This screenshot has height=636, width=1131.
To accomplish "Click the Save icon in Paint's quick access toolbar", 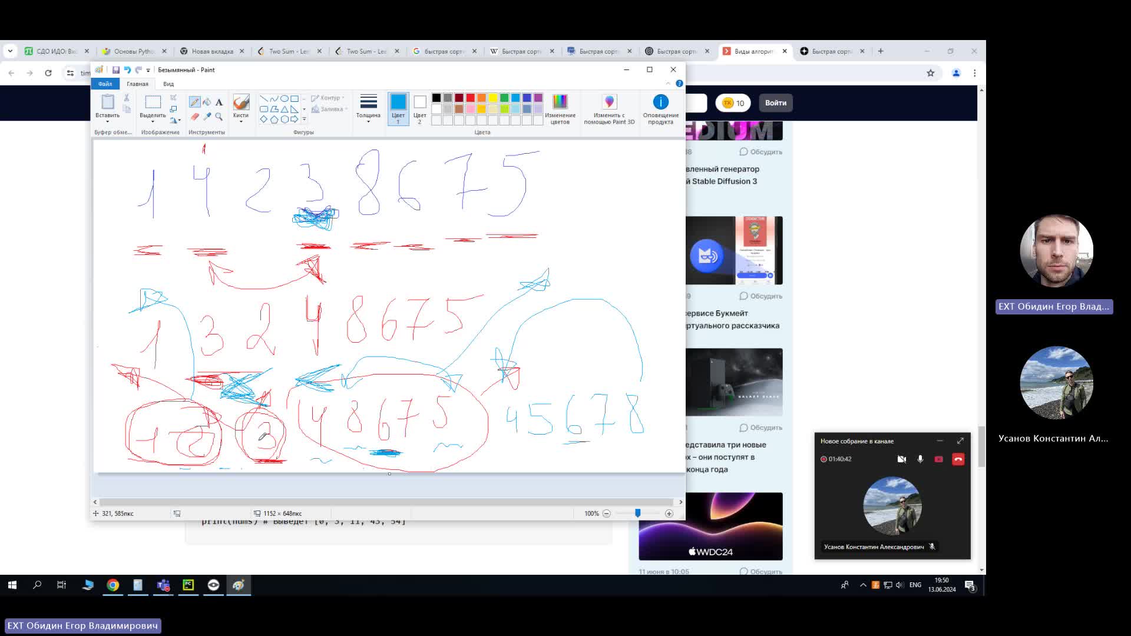I will pos(116,69).
